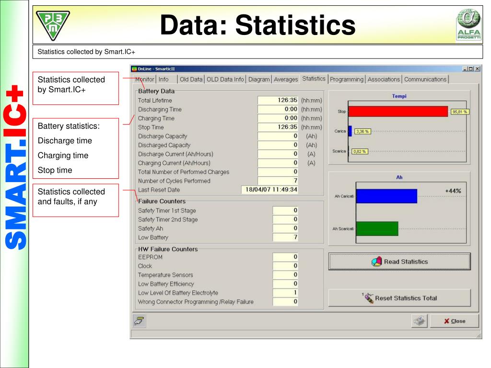Minimize the SmarticII window

click(x=465, y=69)
